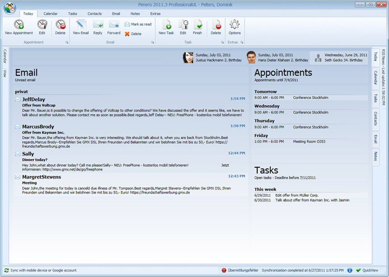Open the MarcusBrody email
This screenshot has width=389, height=277.
click(x=130, y=136)
